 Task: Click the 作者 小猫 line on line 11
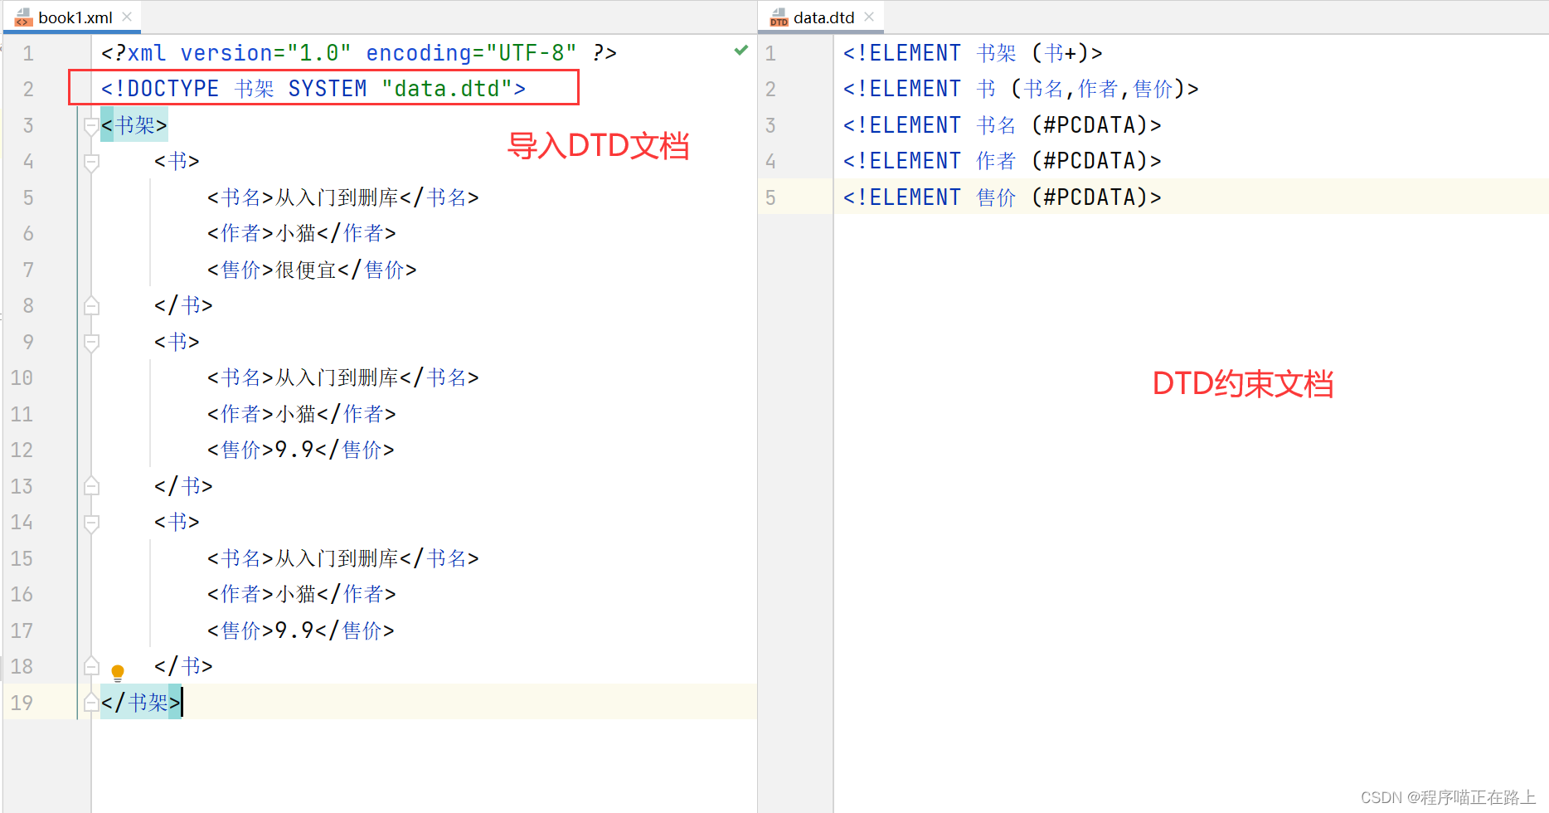pyautogui.click(x=301, y=414)
